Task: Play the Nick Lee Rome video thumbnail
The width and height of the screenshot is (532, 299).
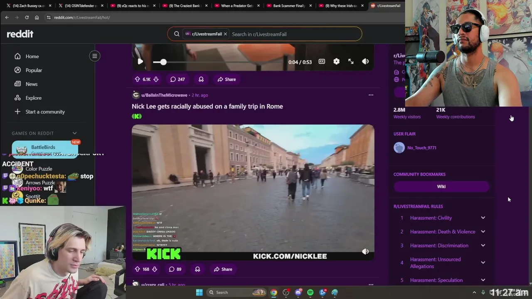Action: tap(253, 193)
